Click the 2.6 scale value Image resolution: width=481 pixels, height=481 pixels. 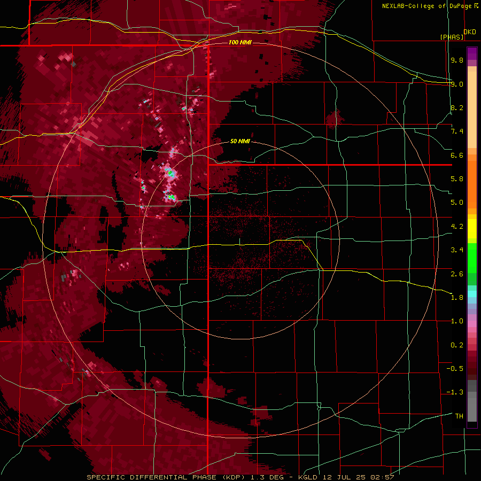457,274
